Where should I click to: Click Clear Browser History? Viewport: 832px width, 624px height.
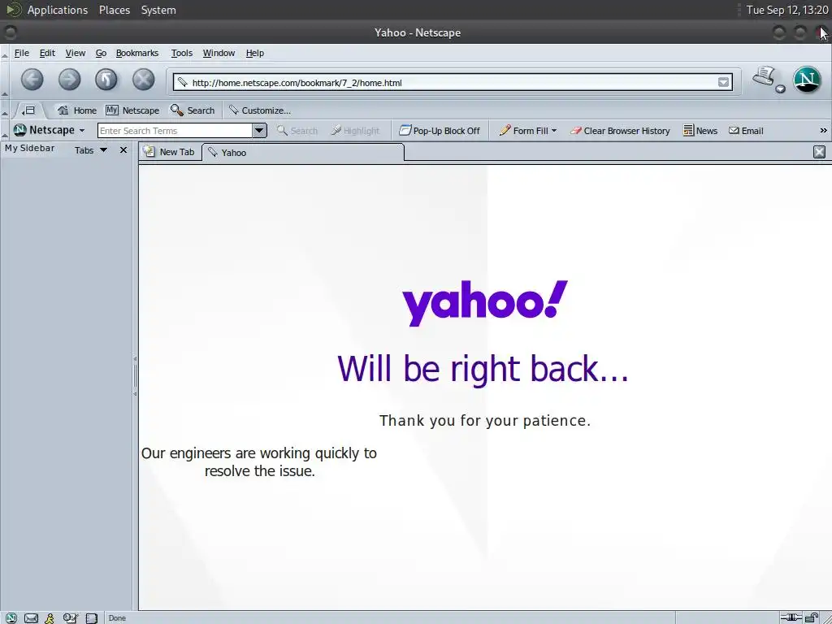point(620,131)
